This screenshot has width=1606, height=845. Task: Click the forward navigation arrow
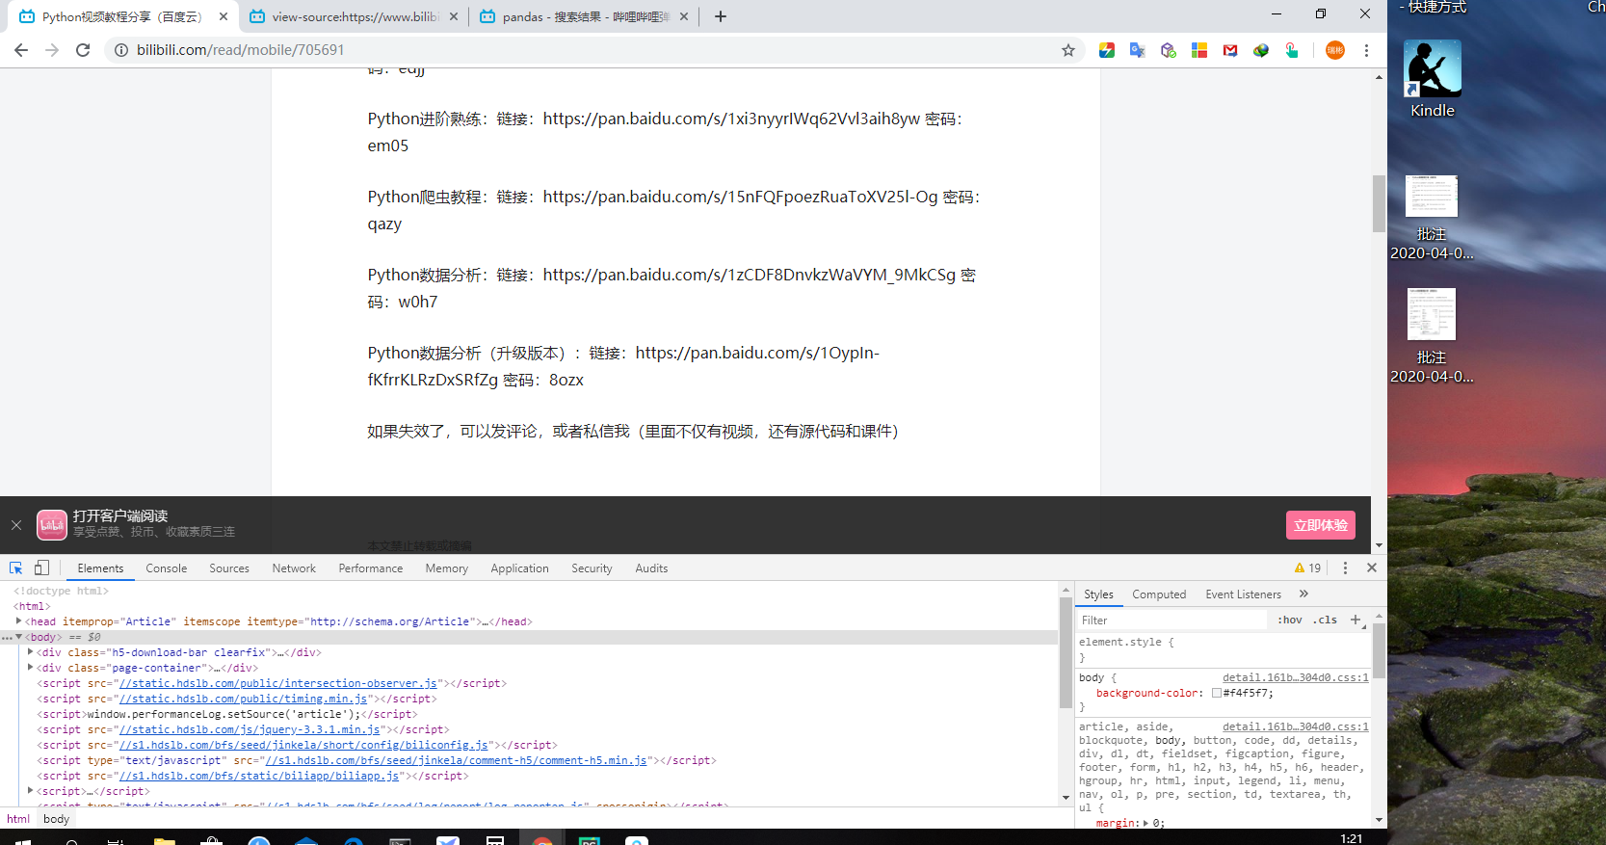[x=52, y=50]
